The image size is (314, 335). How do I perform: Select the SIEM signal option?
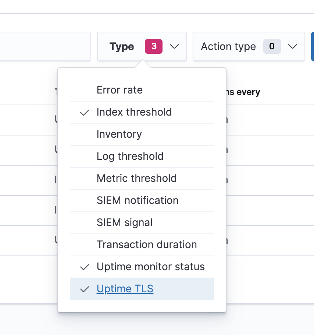pos(124,222)
